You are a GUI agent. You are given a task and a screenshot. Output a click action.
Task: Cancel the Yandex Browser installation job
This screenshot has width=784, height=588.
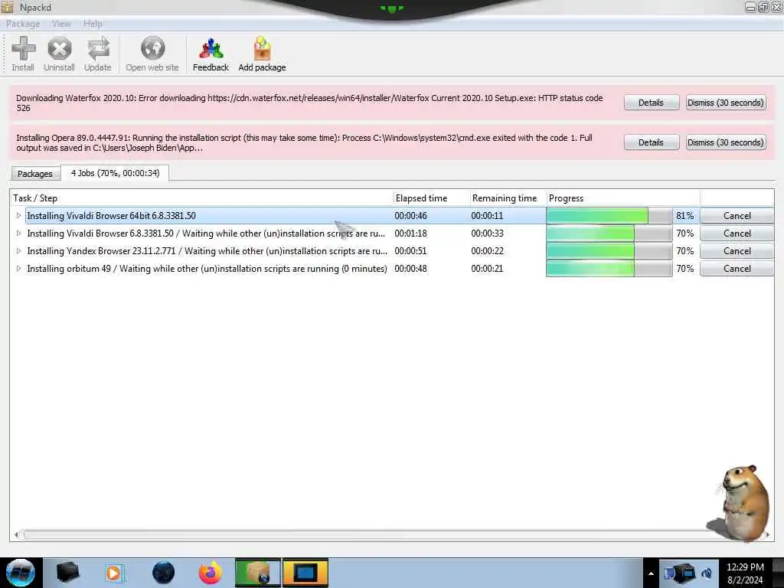click(737, 251)
